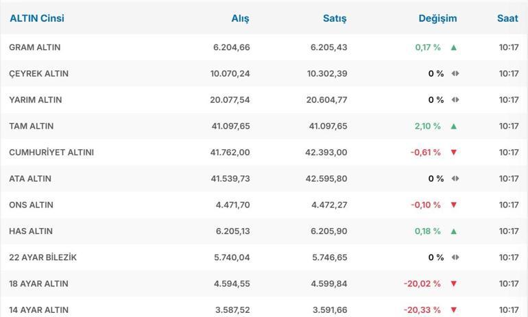Open the GRAM ALTIN row label
Image resolution: width=528 pixels, height=317 pixels.
tap(34, 47)
